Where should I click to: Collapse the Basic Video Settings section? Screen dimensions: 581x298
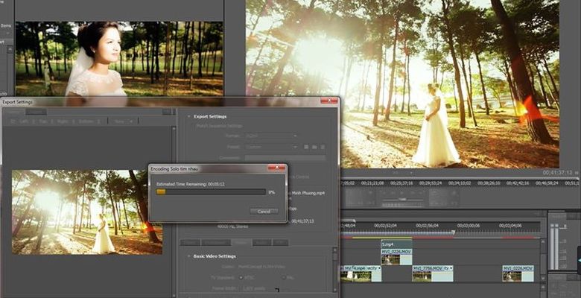click(x=188, y=256)
